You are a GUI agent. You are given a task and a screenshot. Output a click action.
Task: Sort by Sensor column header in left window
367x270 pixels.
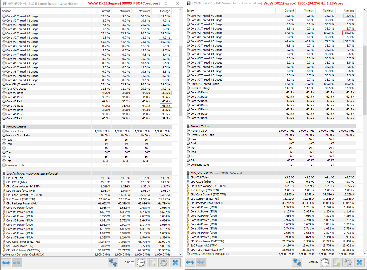click(46, 11)
